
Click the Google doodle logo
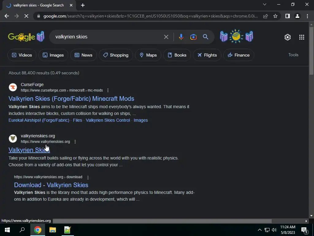tap(26, 37)
